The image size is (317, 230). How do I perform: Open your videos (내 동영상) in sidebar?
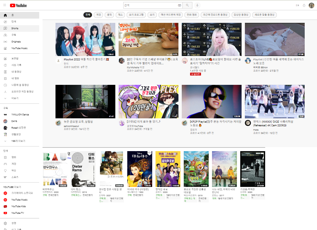point(20,72)
